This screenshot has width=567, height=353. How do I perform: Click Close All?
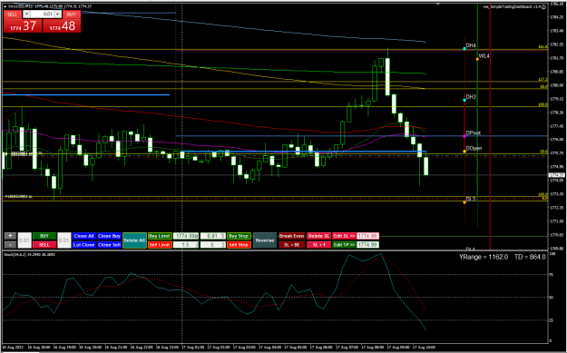pyautogui.click(x=83, y=236)
